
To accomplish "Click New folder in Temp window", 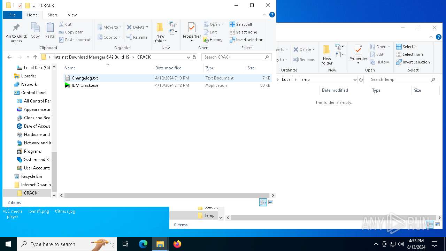I will pos(327,55).
